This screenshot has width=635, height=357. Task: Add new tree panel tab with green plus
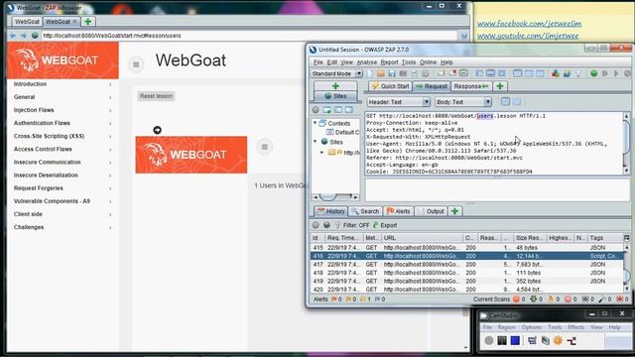[x=335, y=86]
